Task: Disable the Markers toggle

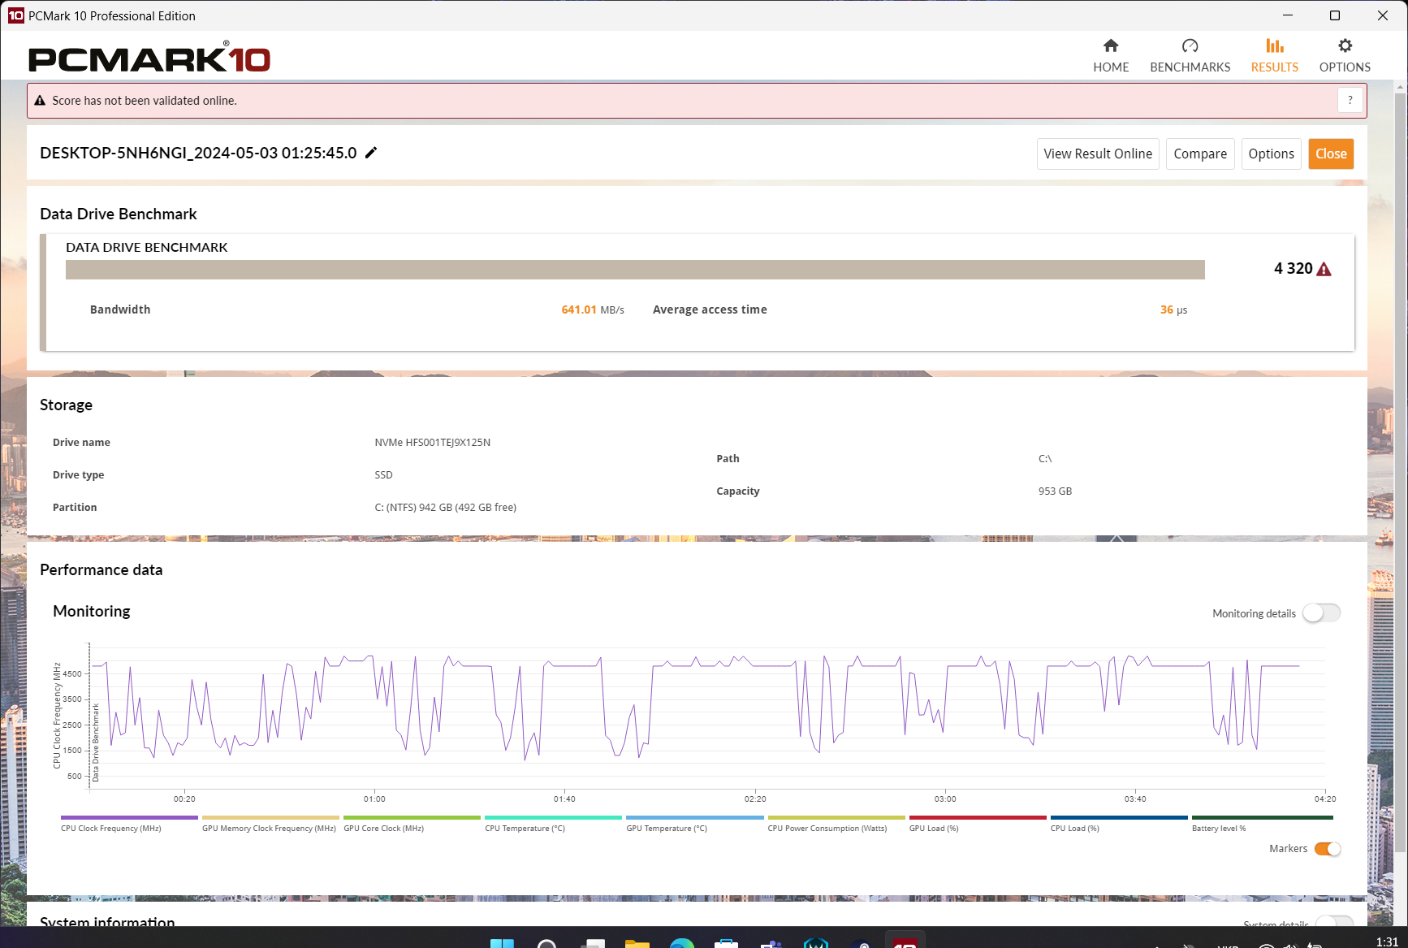Action: [x=1328, y=848]
